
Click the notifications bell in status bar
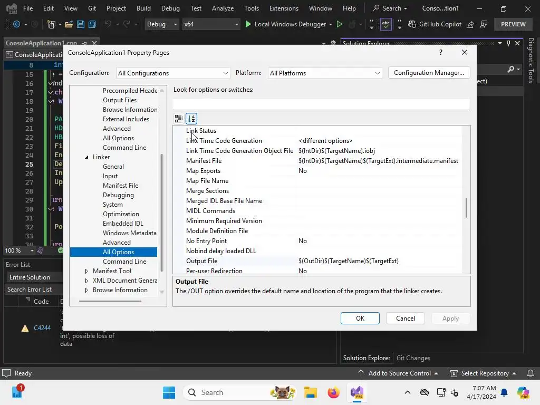click(531, 373)
